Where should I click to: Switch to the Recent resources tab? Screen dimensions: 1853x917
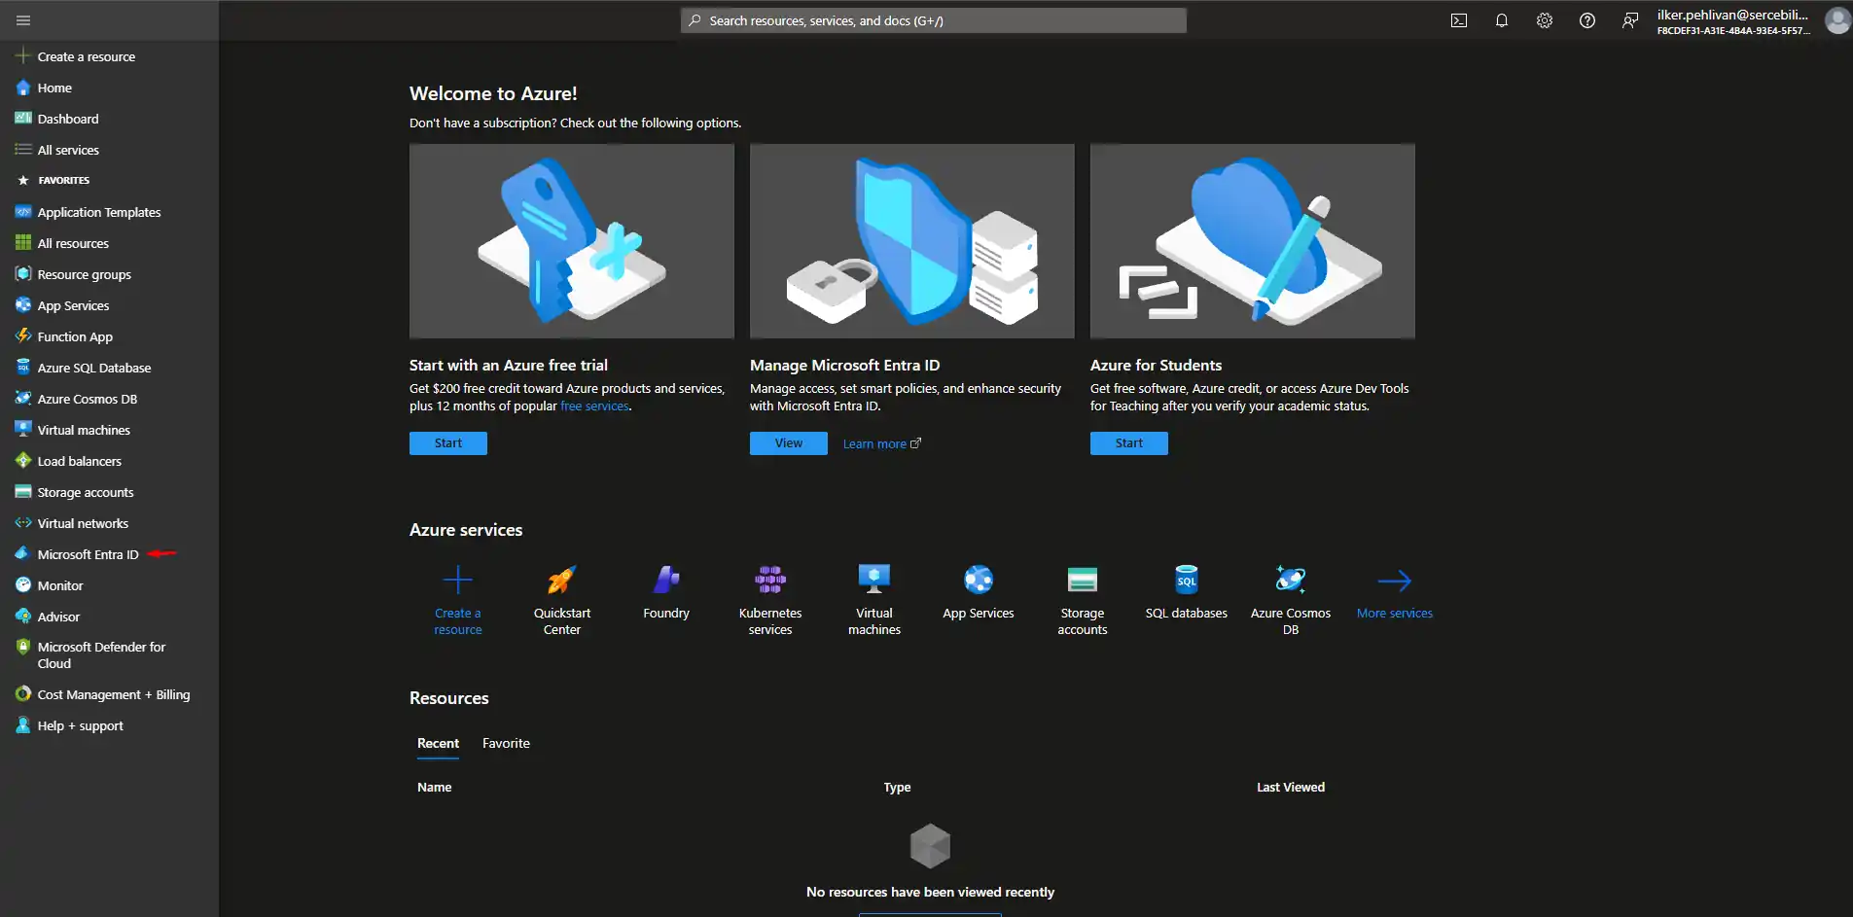(438, 744)
